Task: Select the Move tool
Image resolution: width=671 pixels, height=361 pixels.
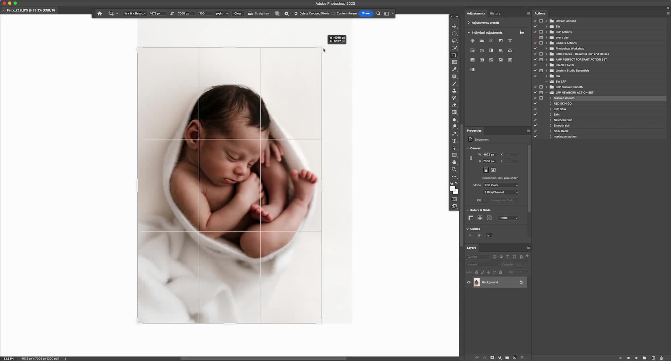Action: pyautogui.click(x=454, y=26)
